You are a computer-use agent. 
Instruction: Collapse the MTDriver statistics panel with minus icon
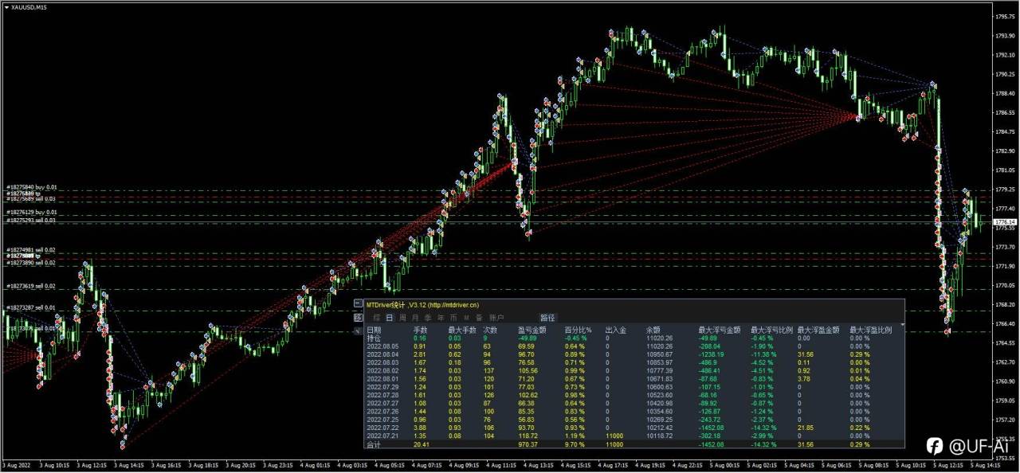click(358, 303)
